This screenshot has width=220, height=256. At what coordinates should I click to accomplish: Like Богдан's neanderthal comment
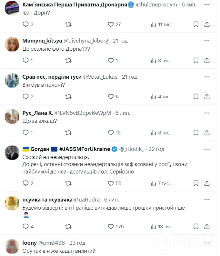click(115, 183)
